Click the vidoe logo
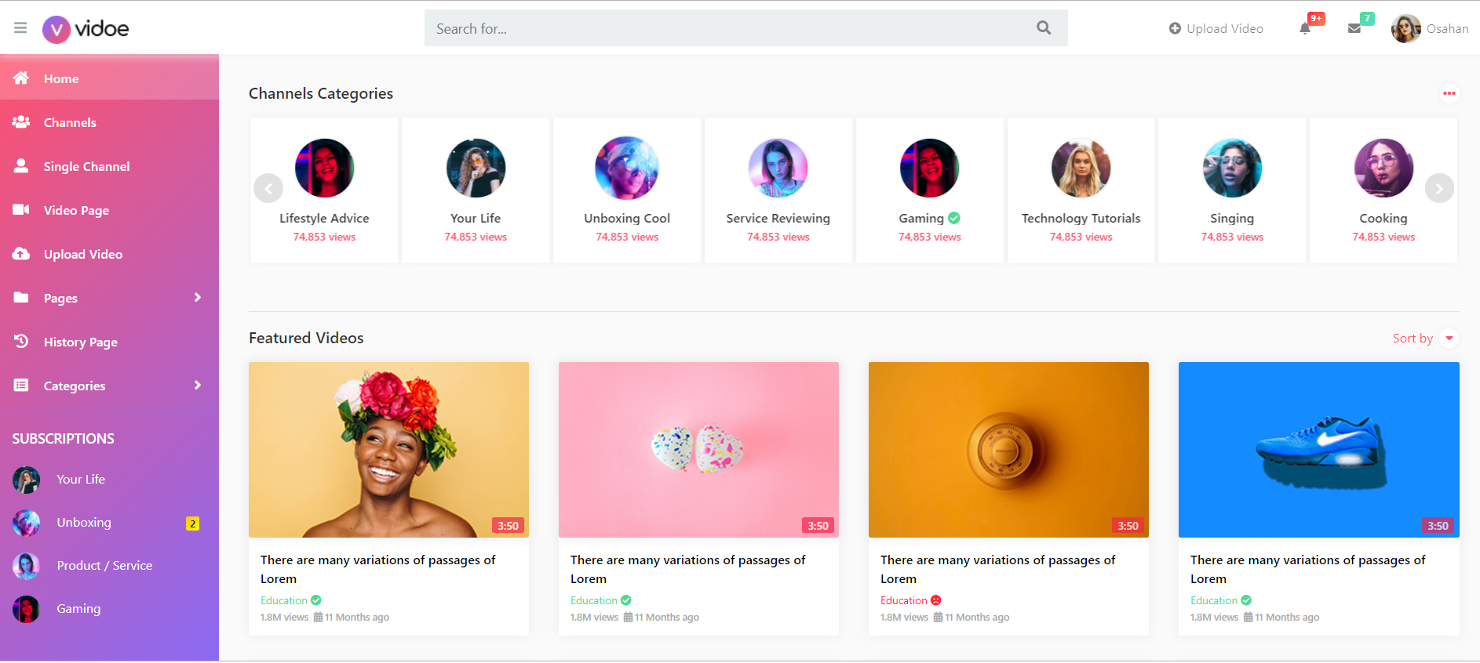The width and height of the screenshot is (1480, 663). pyautogui.click(x=86, y=29)
